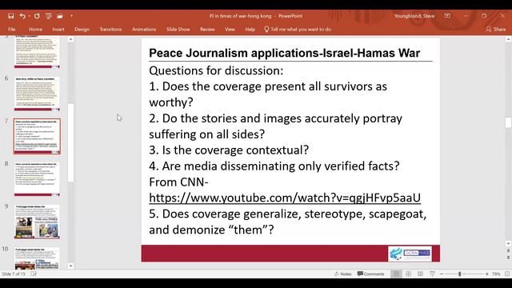Switch to Slide Sorter view icon

[x=408, y=274]
